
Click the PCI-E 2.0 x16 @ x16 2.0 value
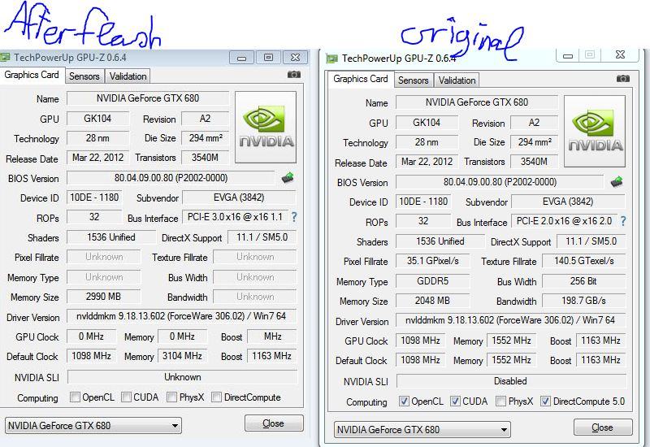coord(564,221)
